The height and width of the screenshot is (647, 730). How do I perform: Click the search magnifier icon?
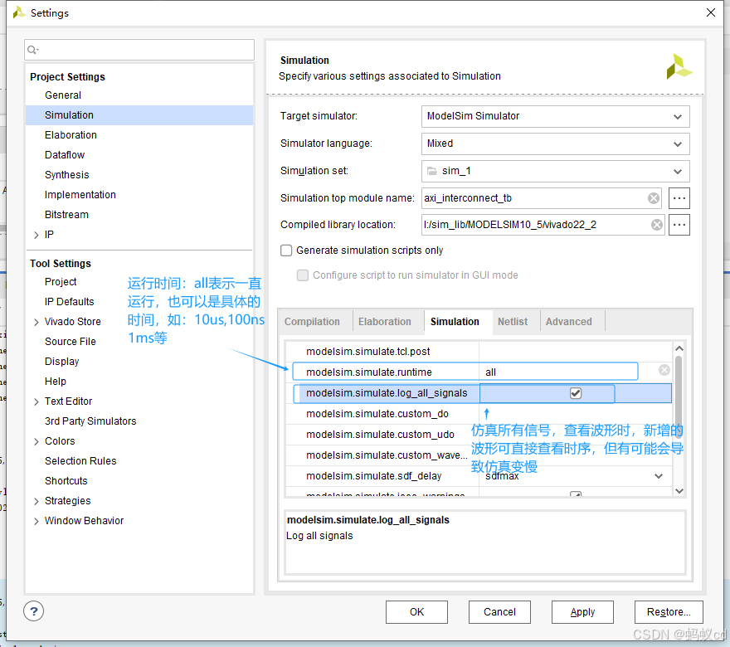[x=32, y=50]
